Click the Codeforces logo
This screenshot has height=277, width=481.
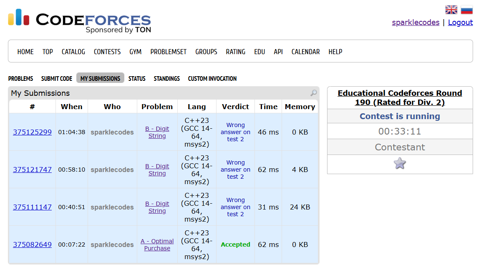click(79, 21)
